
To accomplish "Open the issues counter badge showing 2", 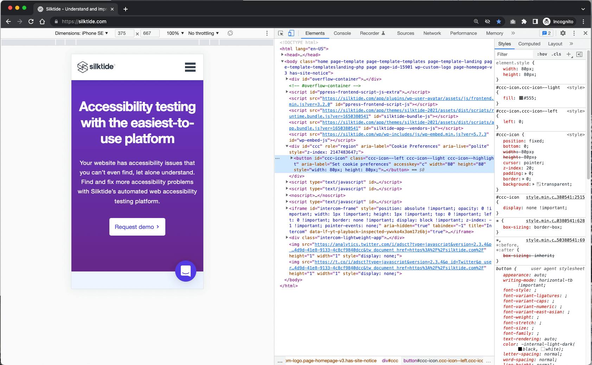I will (546, 33).
